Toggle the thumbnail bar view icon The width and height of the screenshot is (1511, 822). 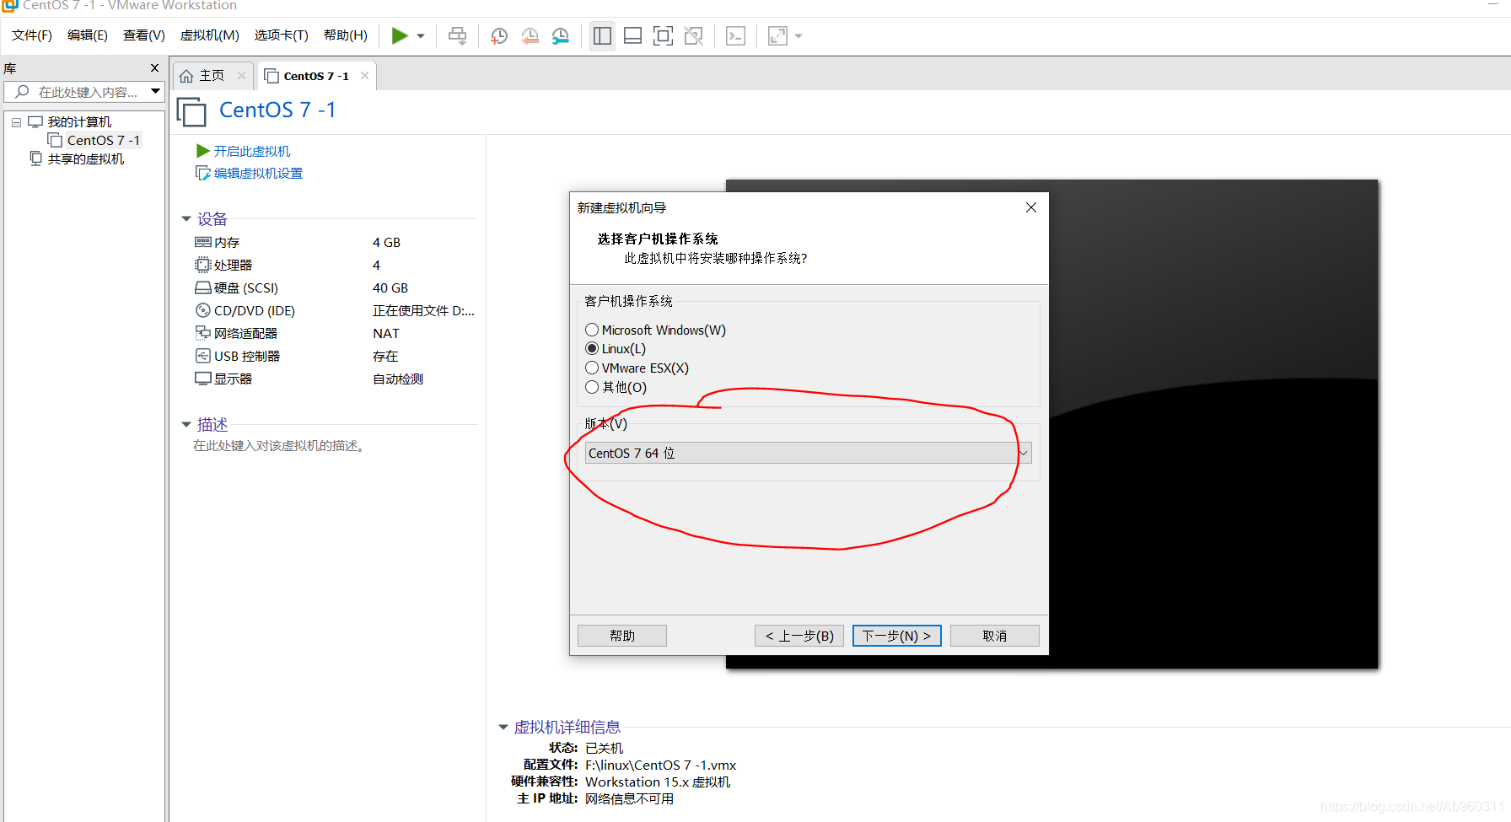[632, 35]
